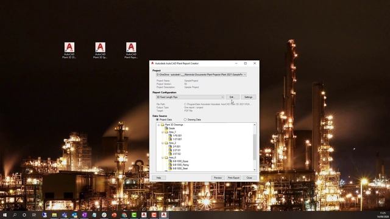
Task: Select the Drawing Data radio button
Action: point(185,120)
